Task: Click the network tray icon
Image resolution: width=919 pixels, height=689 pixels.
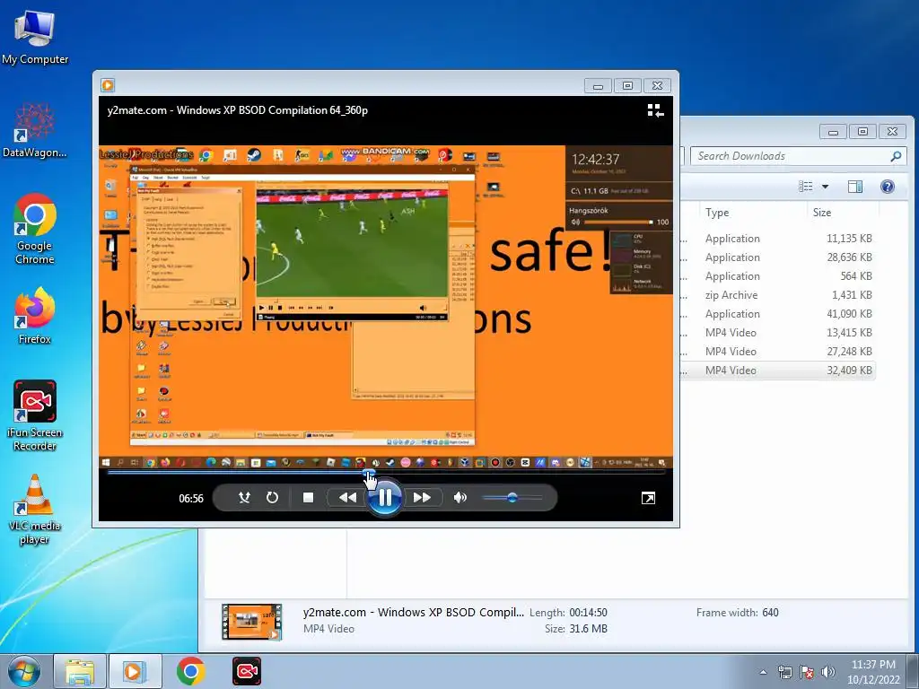Action: coord(784,672)
